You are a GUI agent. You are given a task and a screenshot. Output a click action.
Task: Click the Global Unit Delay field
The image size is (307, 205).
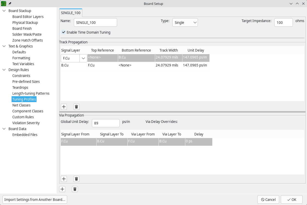click(x=106, y=123)
